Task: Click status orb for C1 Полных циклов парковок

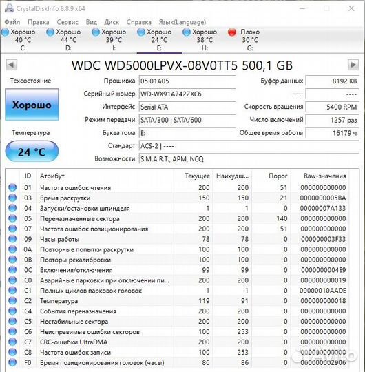Action: tap(12, 290)
